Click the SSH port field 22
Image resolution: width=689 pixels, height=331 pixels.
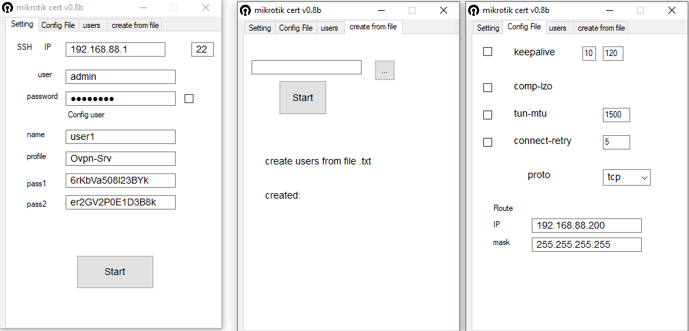(x=202, y=50)
